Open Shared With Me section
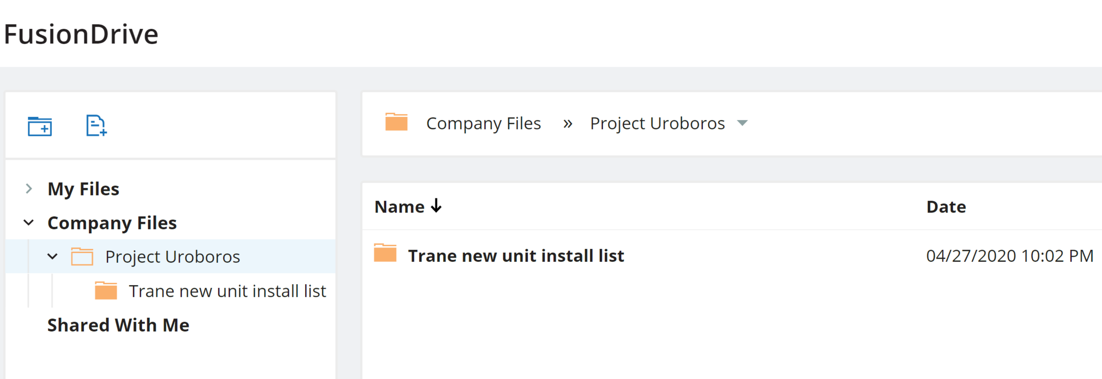The width and height of the screenshot is (1102, 379). pyautogui.click(x=118, y=325)
